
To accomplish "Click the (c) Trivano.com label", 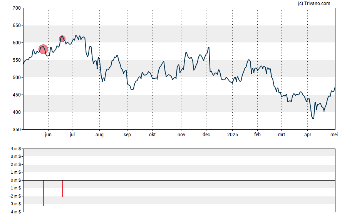I will point(314,3).
